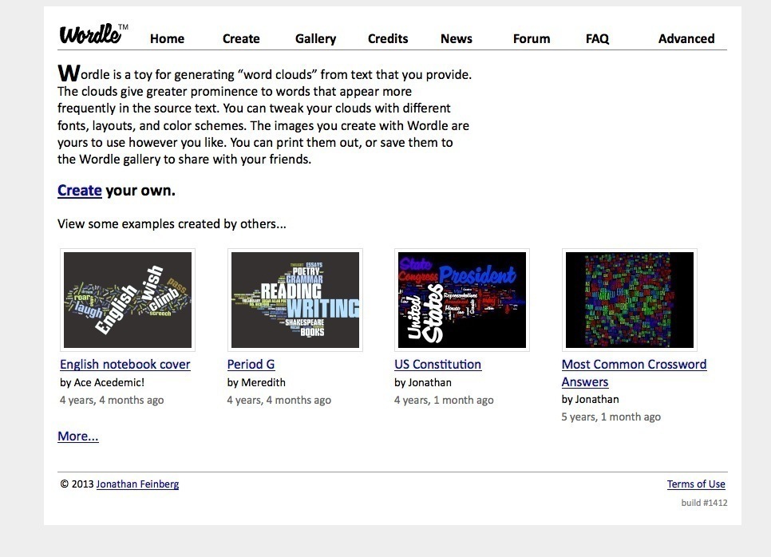Open the Terms of Use link
The image size is (771, 557).
696,484
